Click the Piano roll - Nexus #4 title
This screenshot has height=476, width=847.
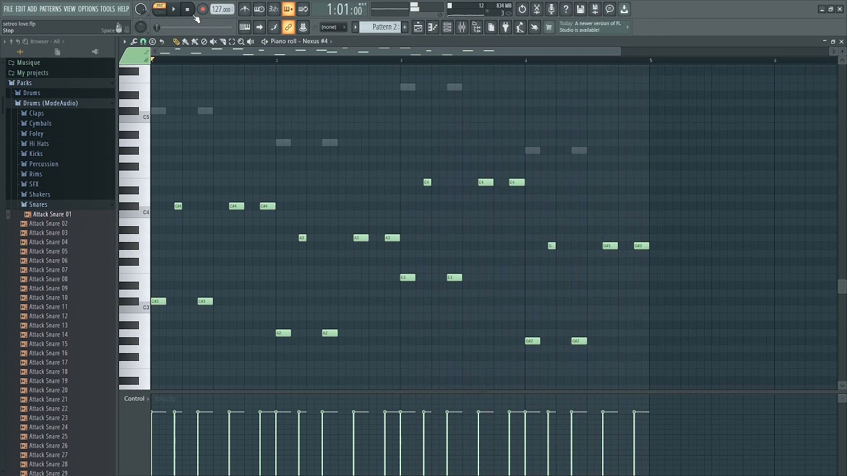click(x=299, y=41)
